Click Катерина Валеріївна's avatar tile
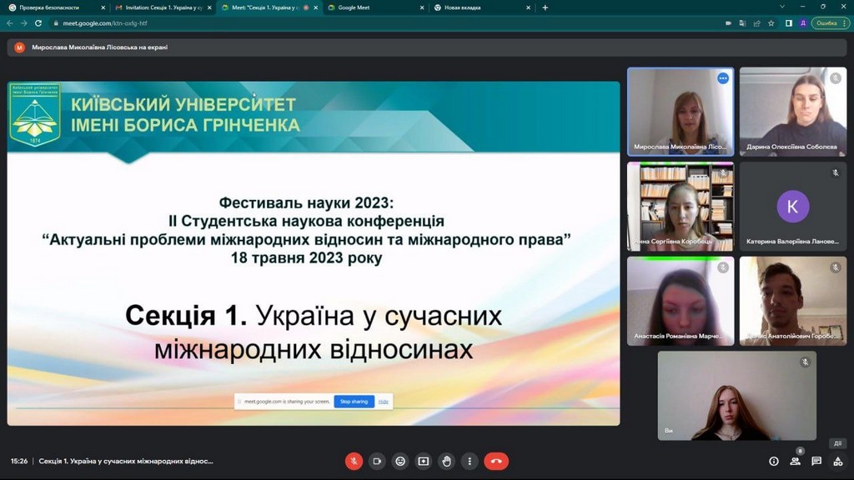The image size is (854, 480). point(792,207)
